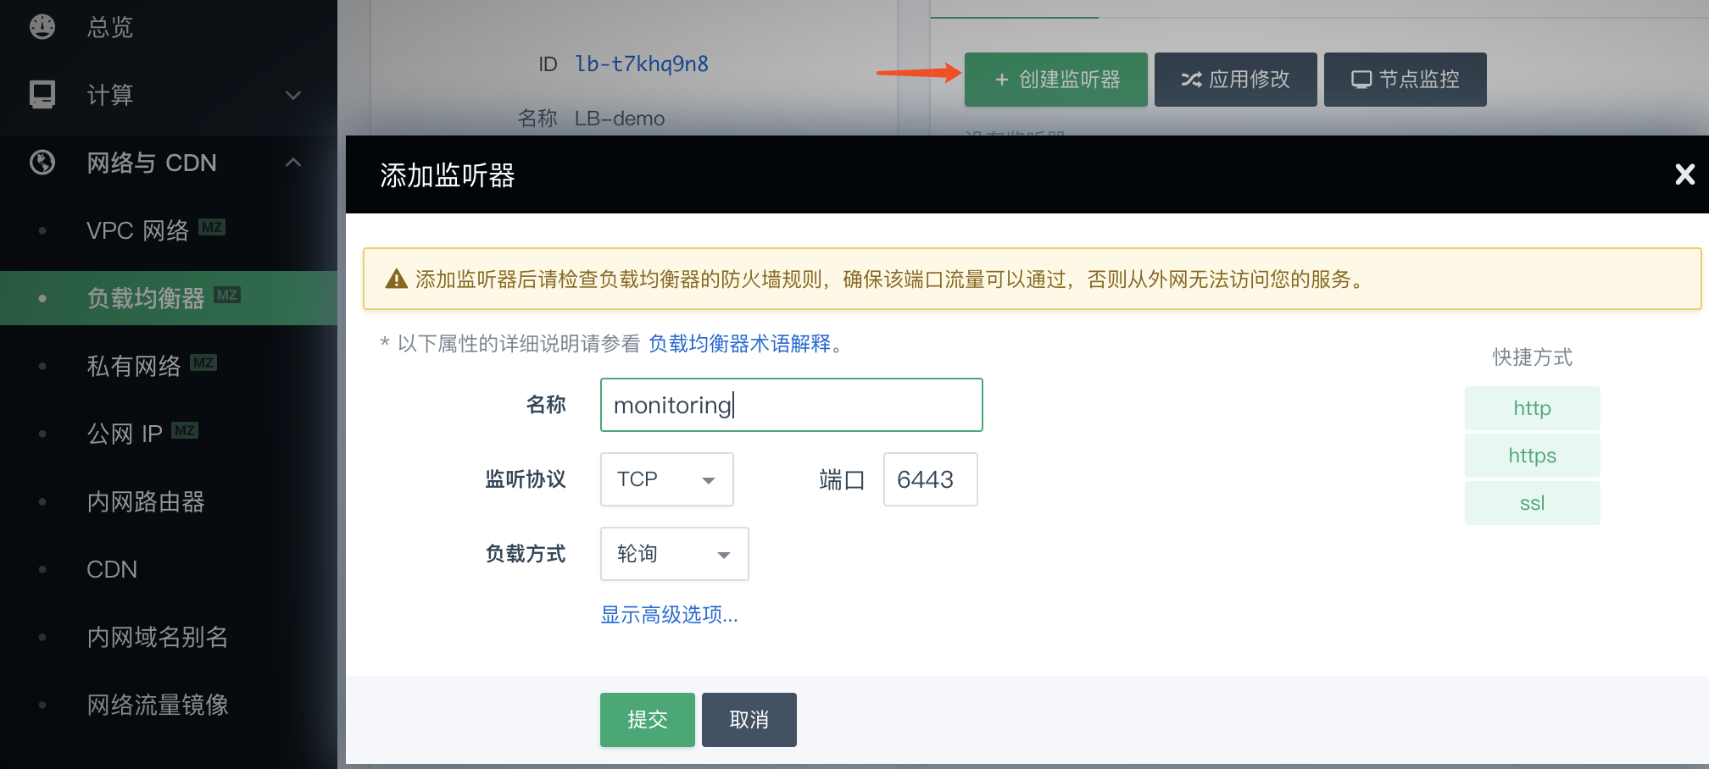Click the 端口 field showing 6443

tap(931, 479)
